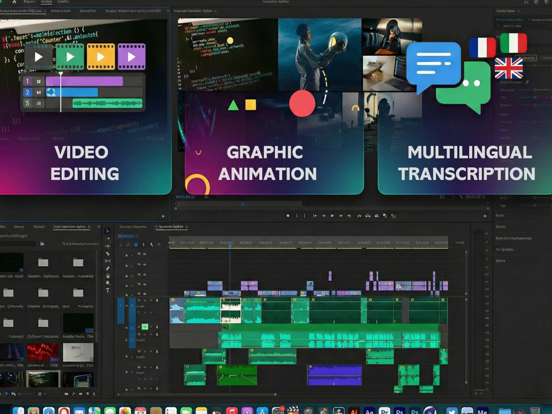Select the Type tool
This screenshot has width=552, height=414.
pyautogui.click(x=108, y=290)
